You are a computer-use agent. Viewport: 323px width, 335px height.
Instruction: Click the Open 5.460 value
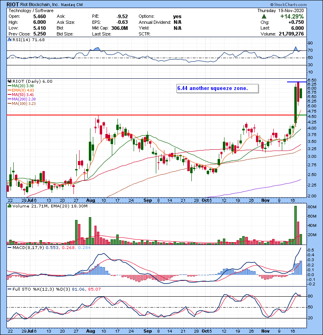[x=40, y=17]
